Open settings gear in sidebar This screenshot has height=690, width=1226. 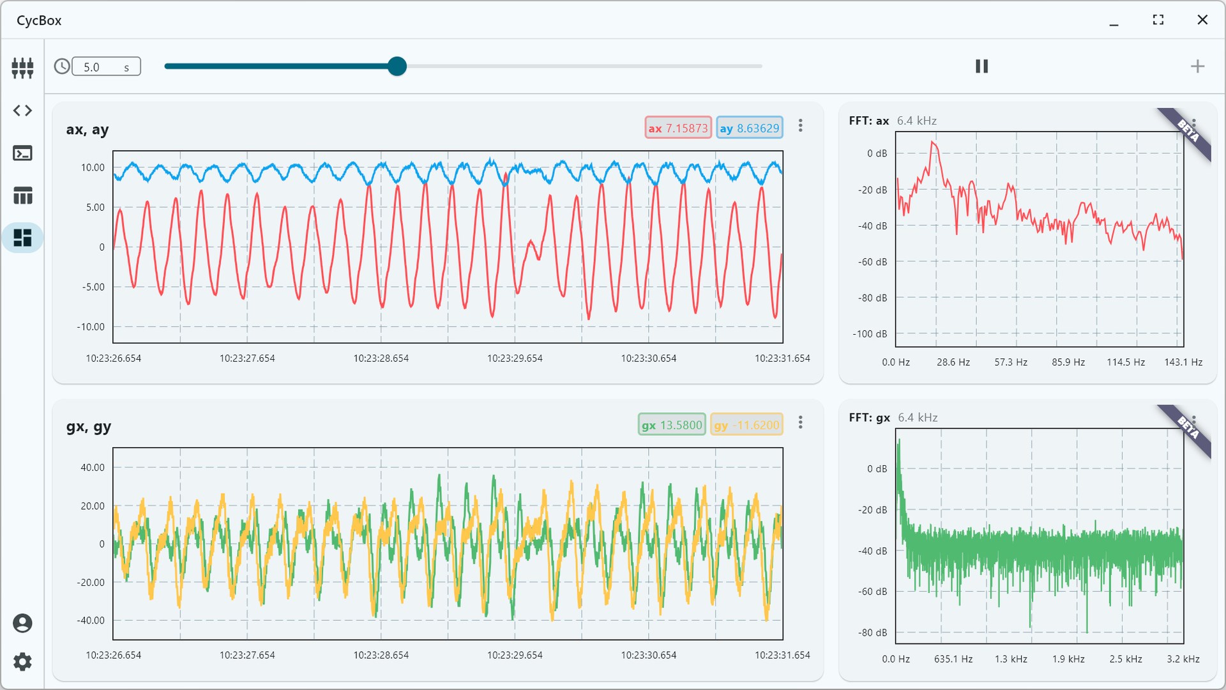(22, 661)
